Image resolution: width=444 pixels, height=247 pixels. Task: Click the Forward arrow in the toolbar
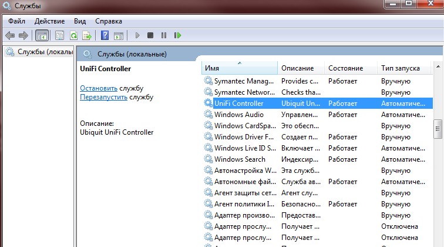23,35
